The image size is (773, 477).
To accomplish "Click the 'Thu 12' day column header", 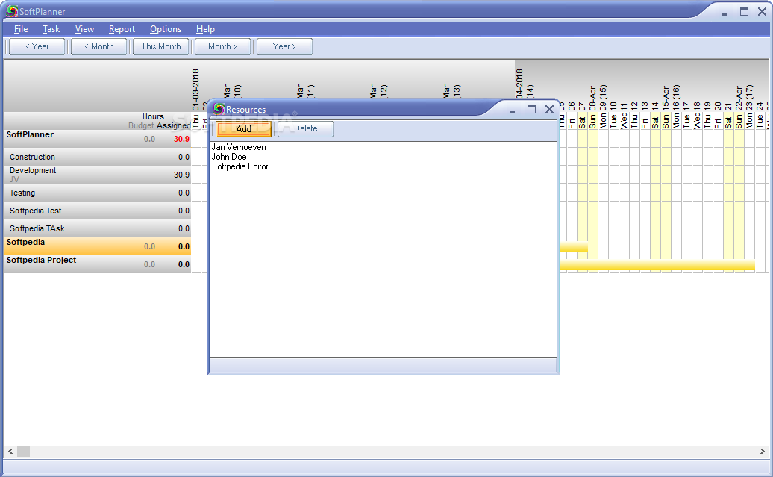I will [x=634, y=116].
